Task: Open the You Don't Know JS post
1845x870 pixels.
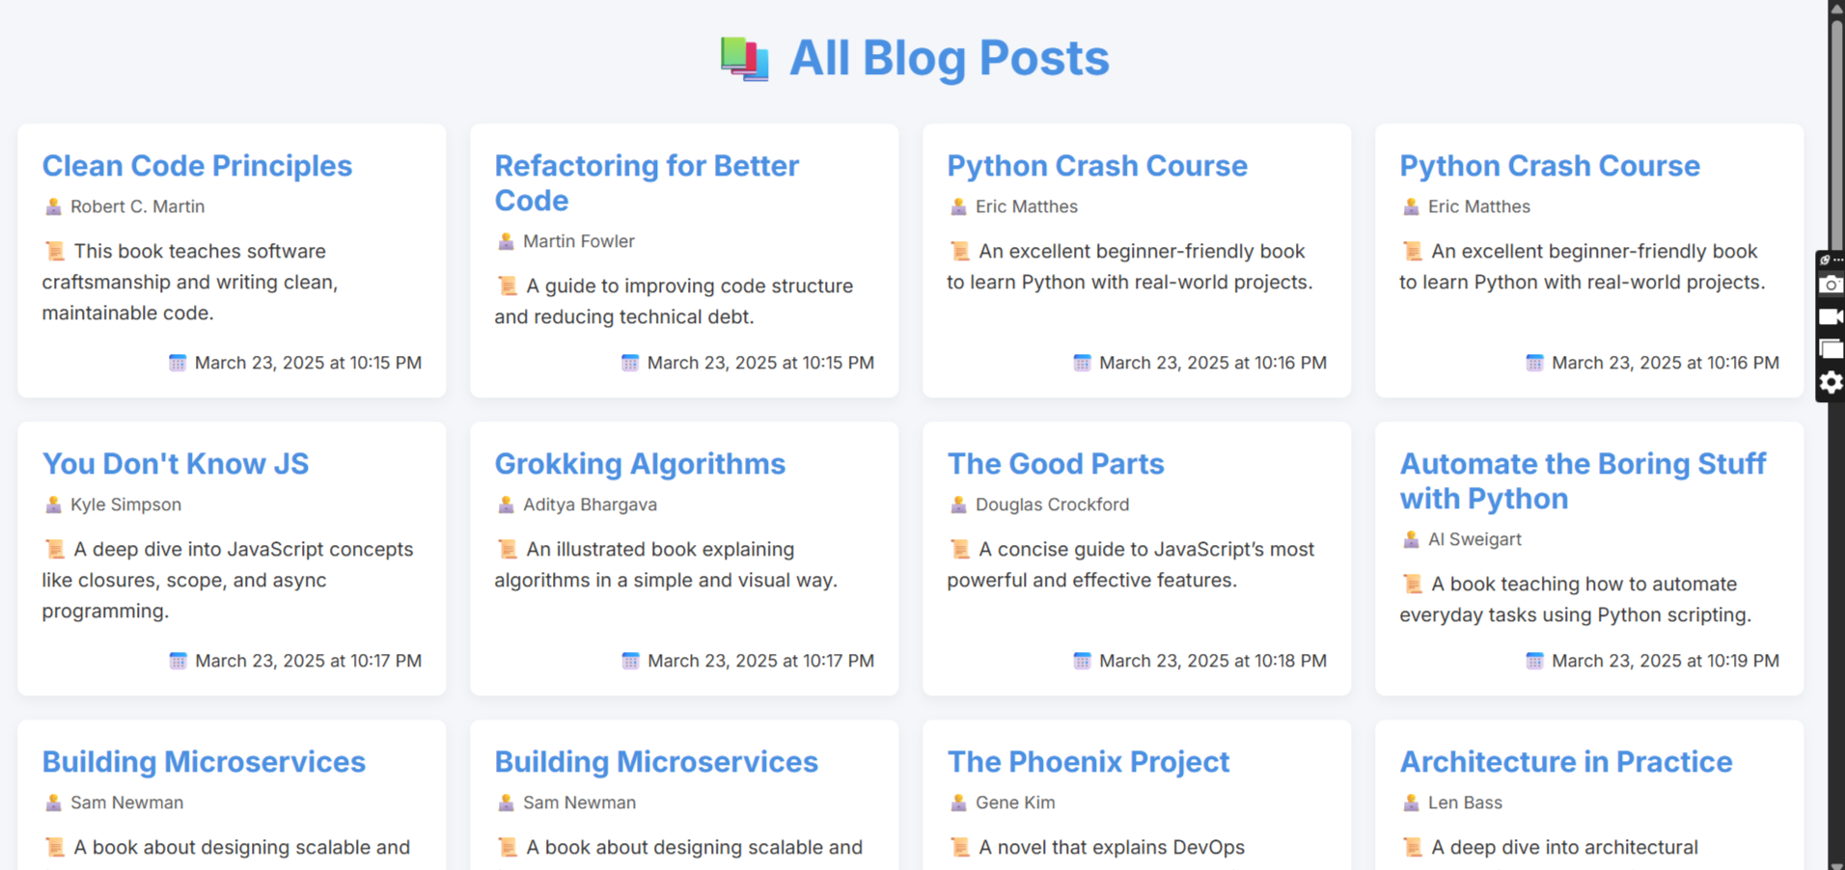Action: [175, 464]
